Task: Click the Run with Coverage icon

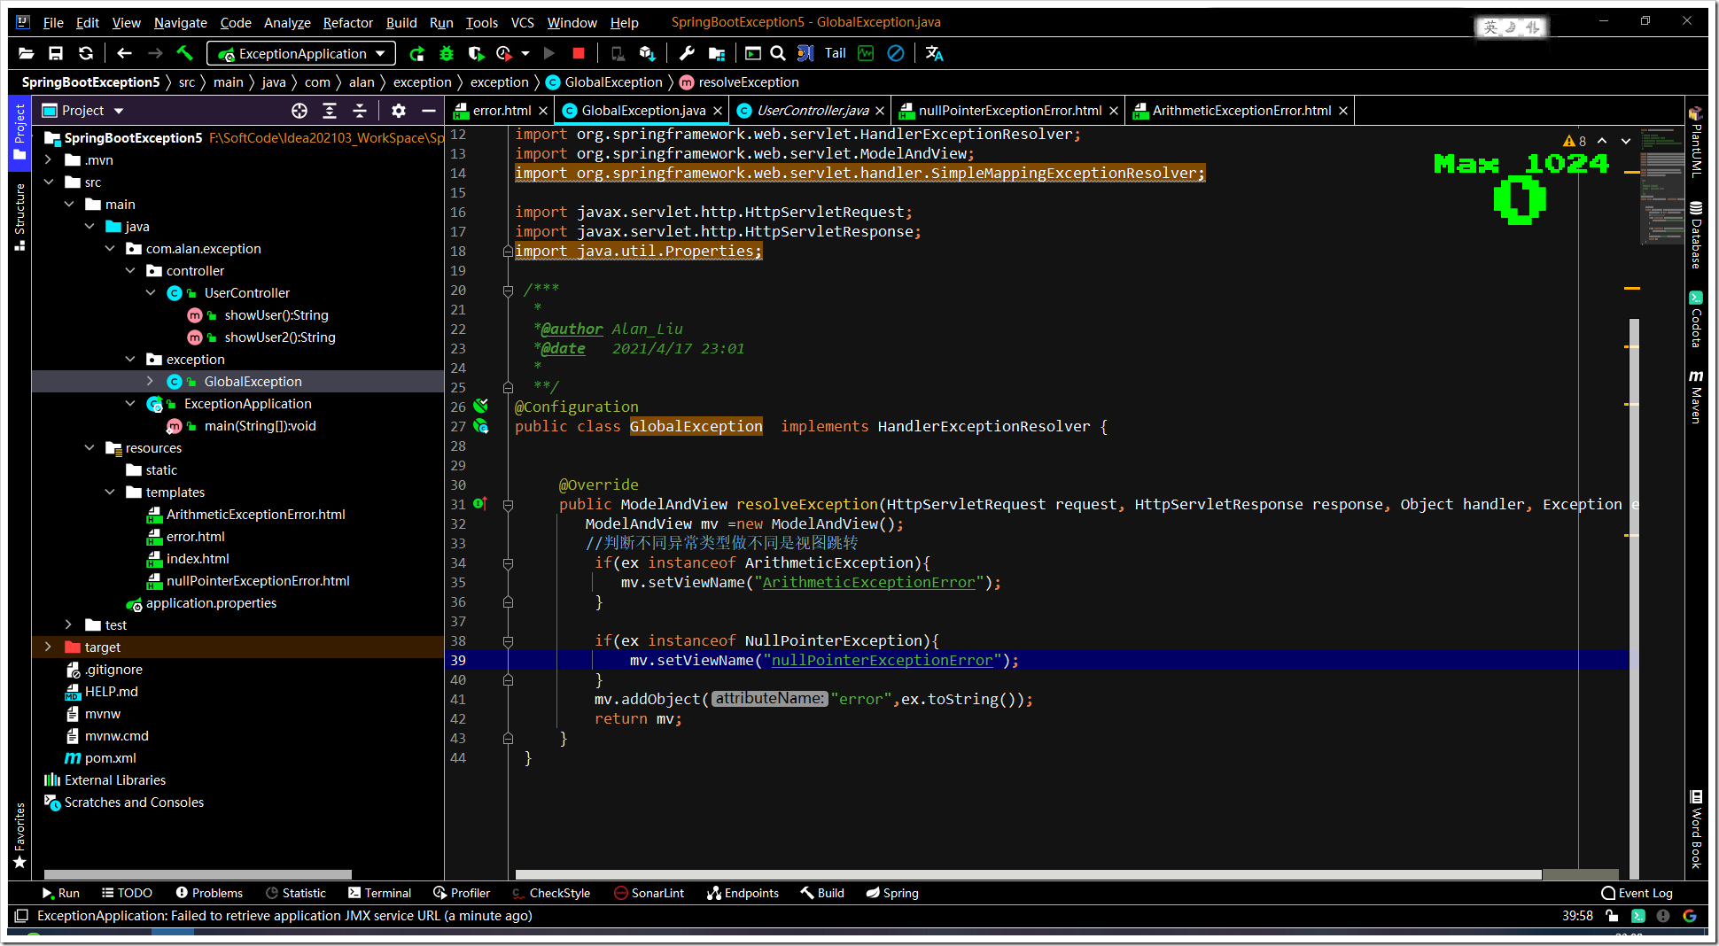Action: [x=476, y=53]
